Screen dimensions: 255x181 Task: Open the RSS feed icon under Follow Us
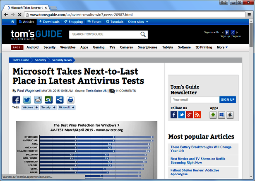197,115
